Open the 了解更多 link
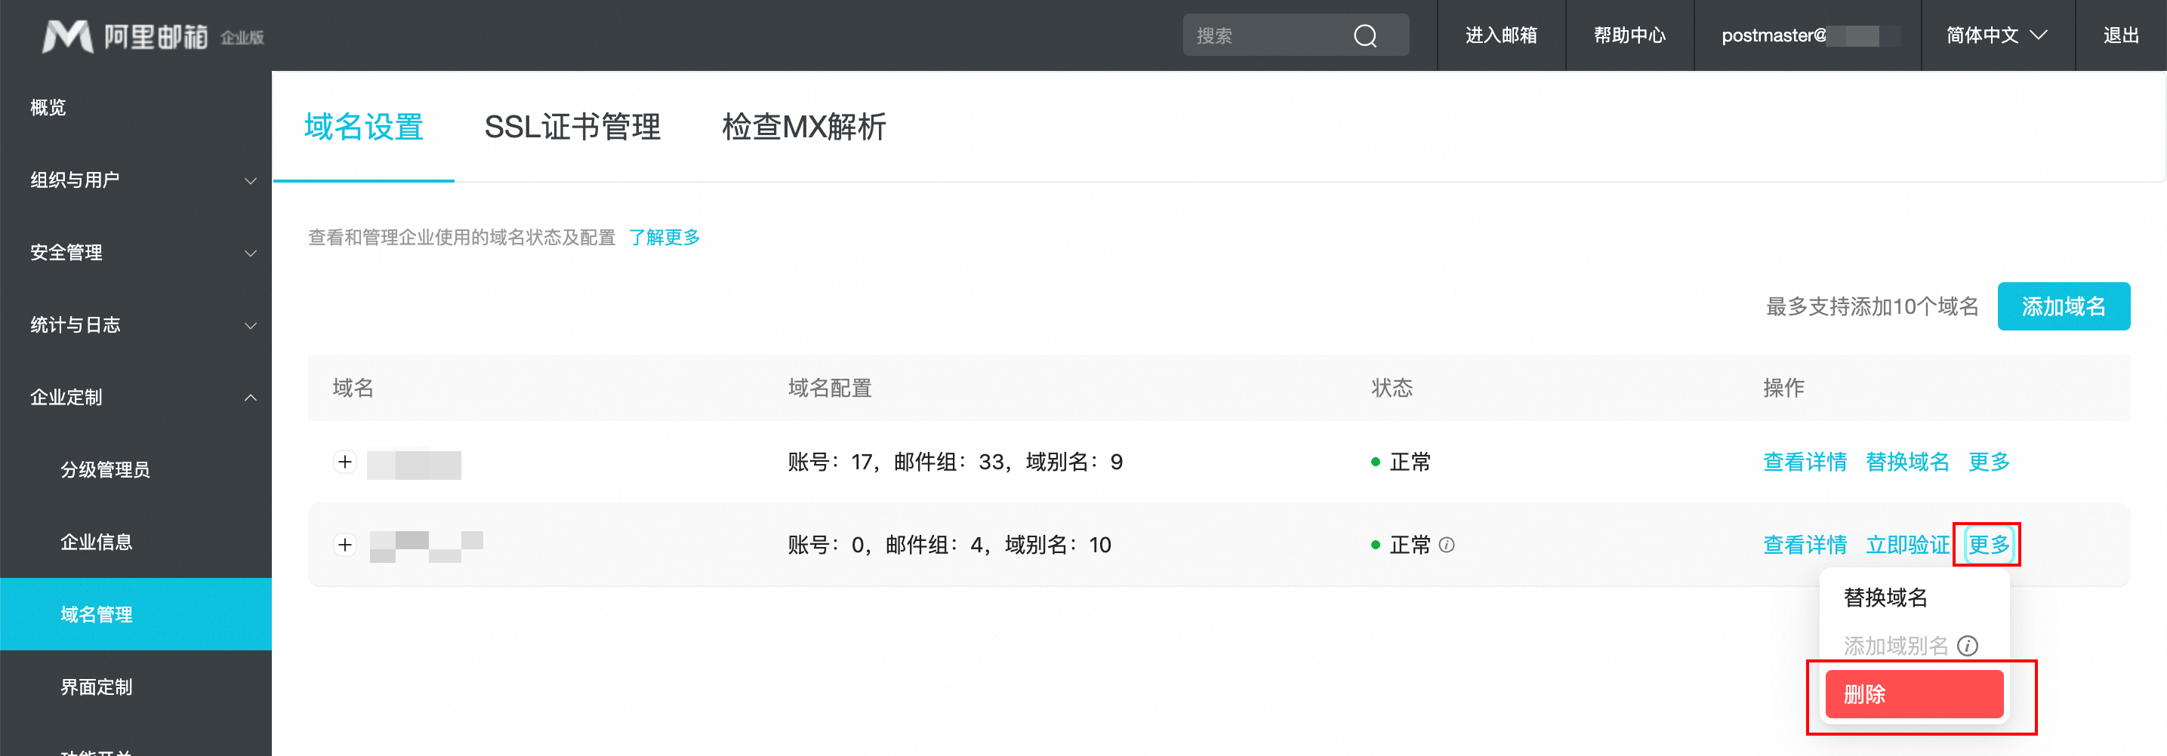This screenshot has width=2167, height=756. pyautogui.click(x=664, y=237)
